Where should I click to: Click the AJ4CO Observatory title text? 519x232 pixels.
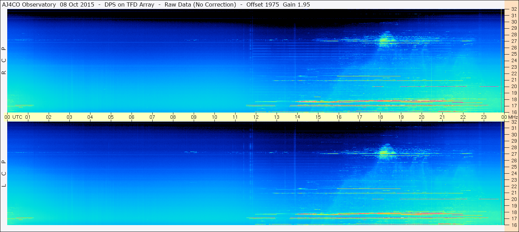pos(29,5)
